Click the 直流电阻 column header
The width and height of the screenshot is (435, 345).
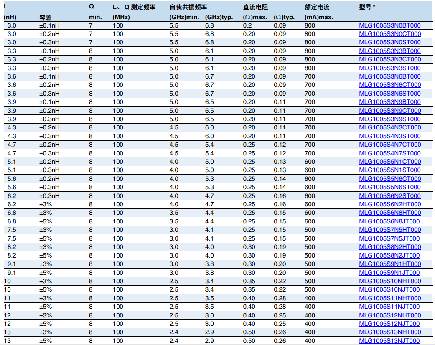[x=255, y=7]
